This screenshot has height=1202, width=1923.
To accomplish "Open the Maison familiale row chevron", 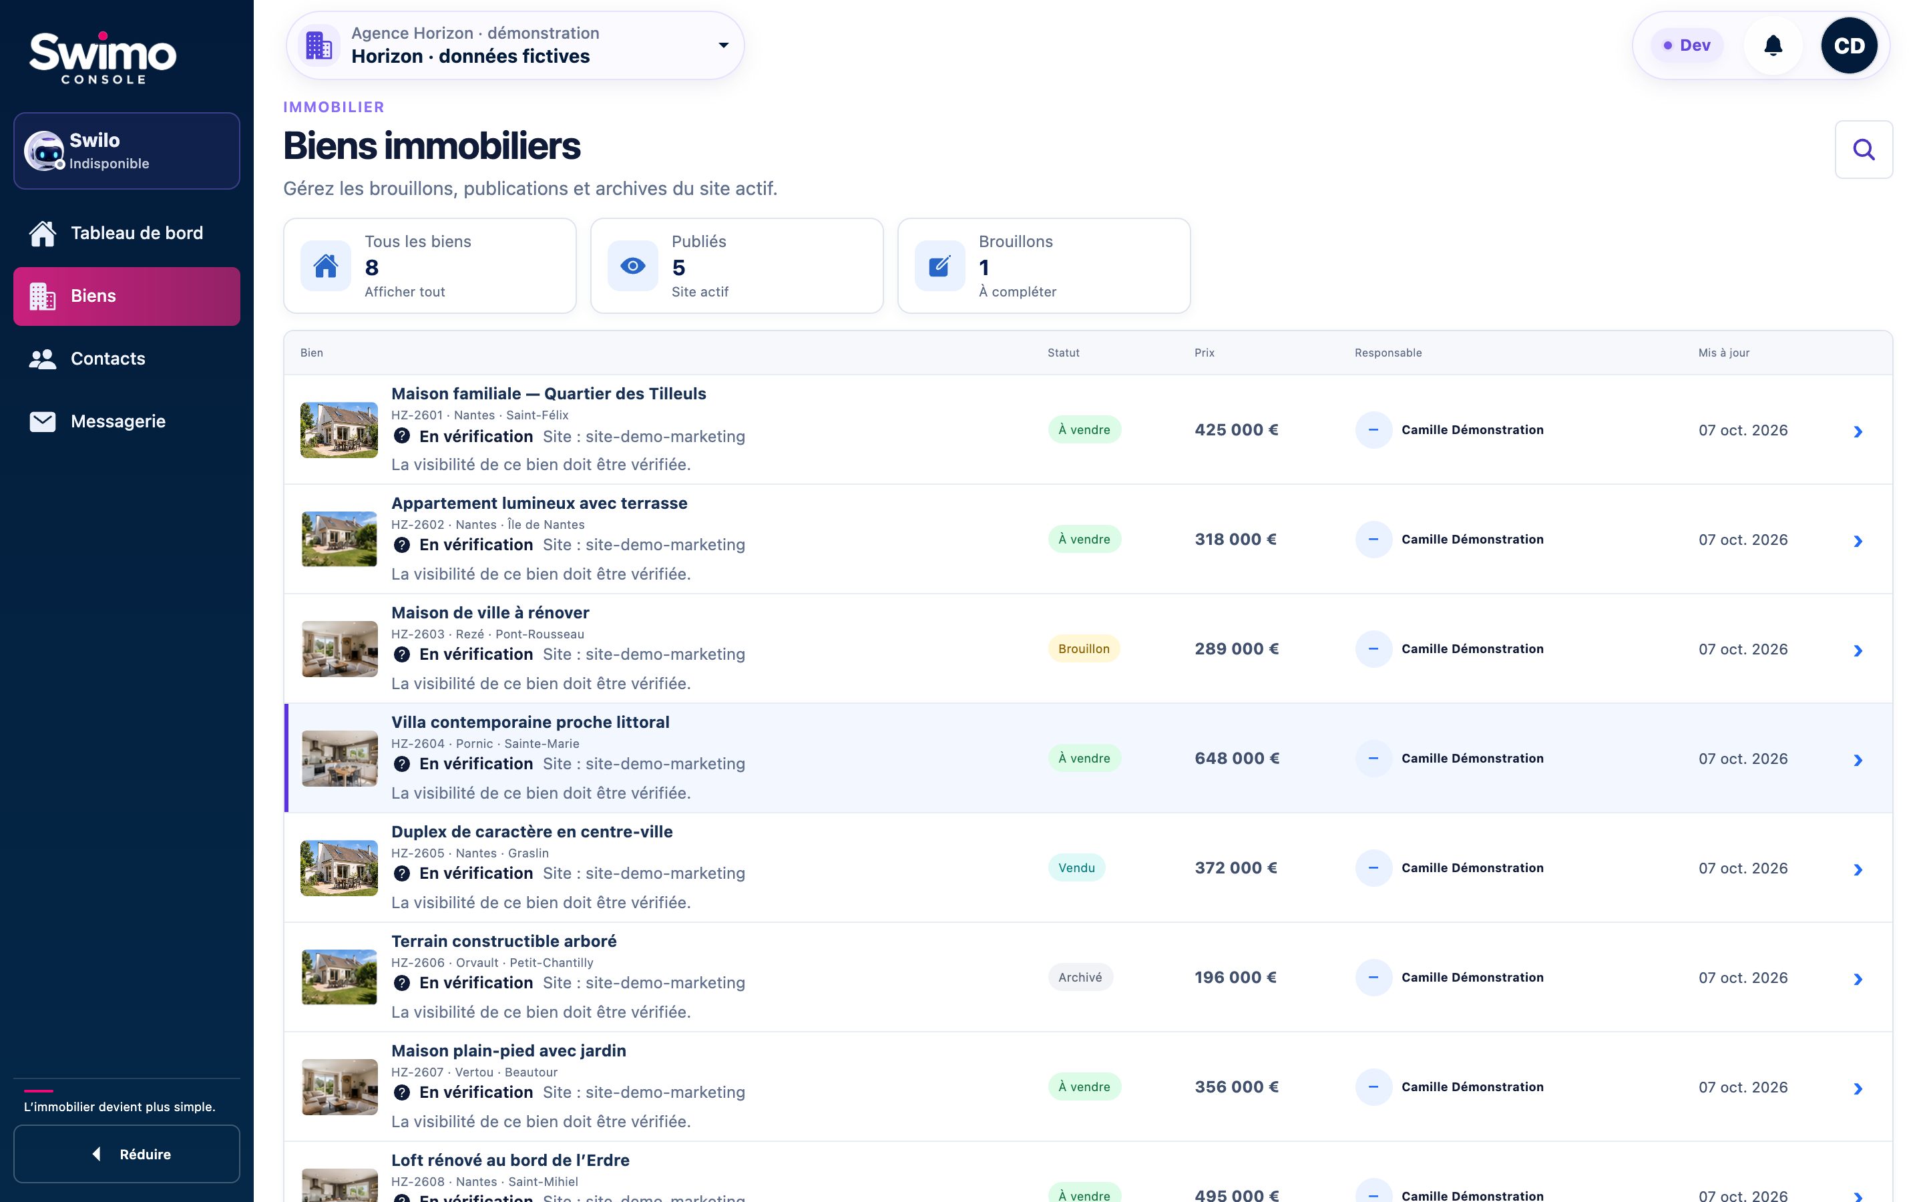I will 1858,431.
